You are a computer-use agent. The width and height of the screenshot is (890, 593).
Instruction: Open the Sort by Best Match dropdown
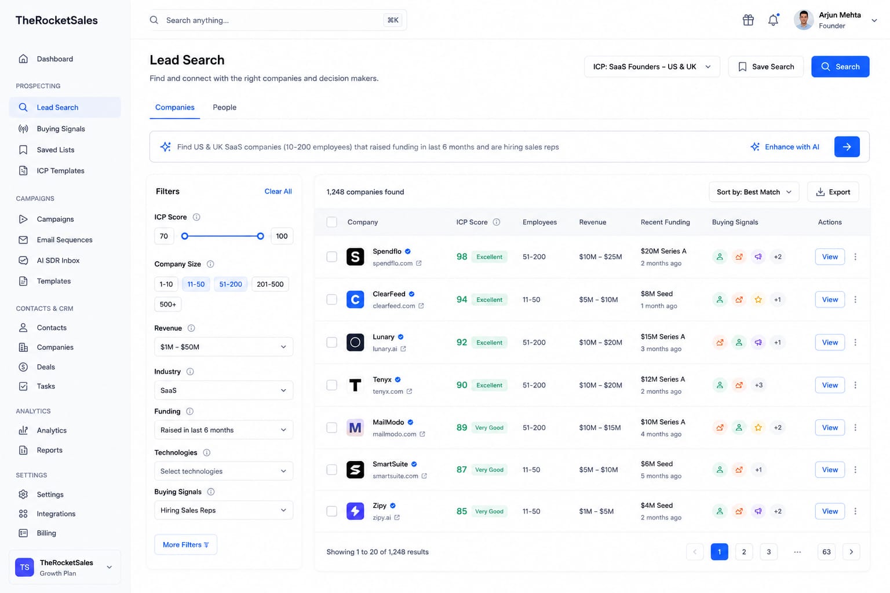point(754,192)
